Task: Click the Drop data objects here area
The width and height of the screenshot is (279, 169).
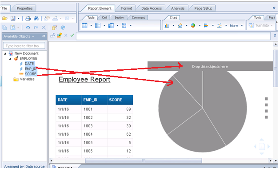Action: [x=210, y=66]
